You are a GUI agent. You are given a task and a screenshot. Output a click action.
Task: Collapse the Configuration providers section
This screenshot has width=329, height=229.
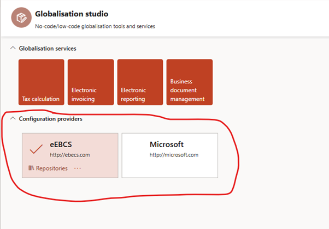point(13,118)
